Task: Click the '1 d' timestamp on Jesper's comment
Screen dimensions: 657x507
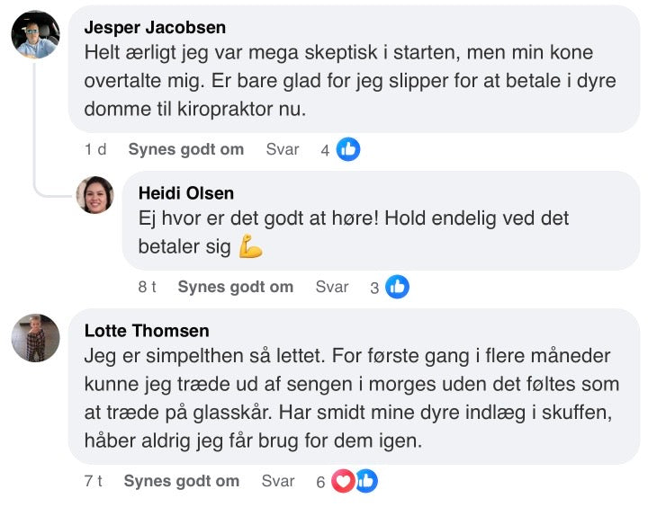Action: click(95, 149)
